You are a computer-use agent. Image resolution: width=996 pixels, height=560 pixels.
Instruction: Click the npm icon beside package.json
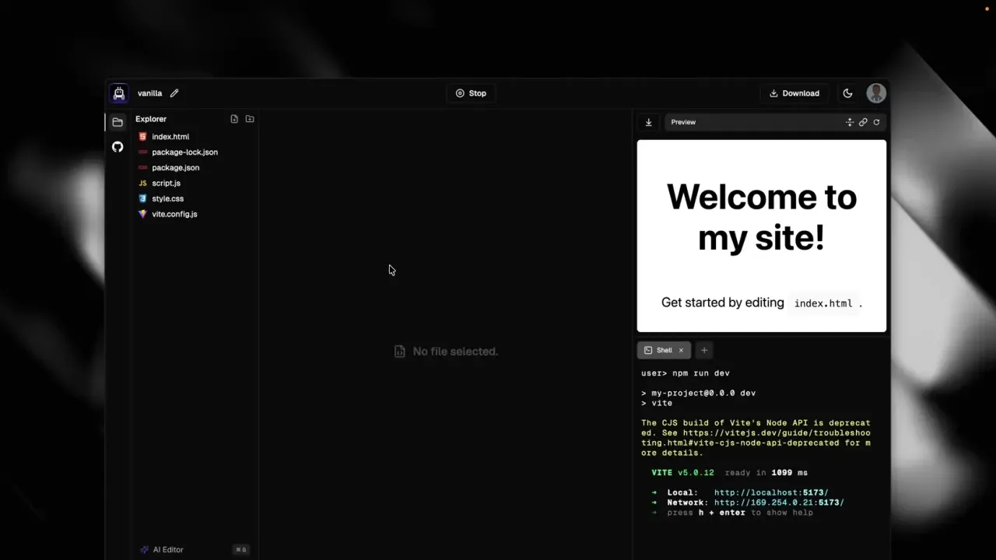coord(142,168)
